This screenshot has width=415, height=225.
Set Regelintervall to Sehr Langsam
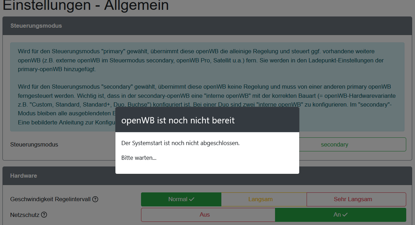[356, 199]
